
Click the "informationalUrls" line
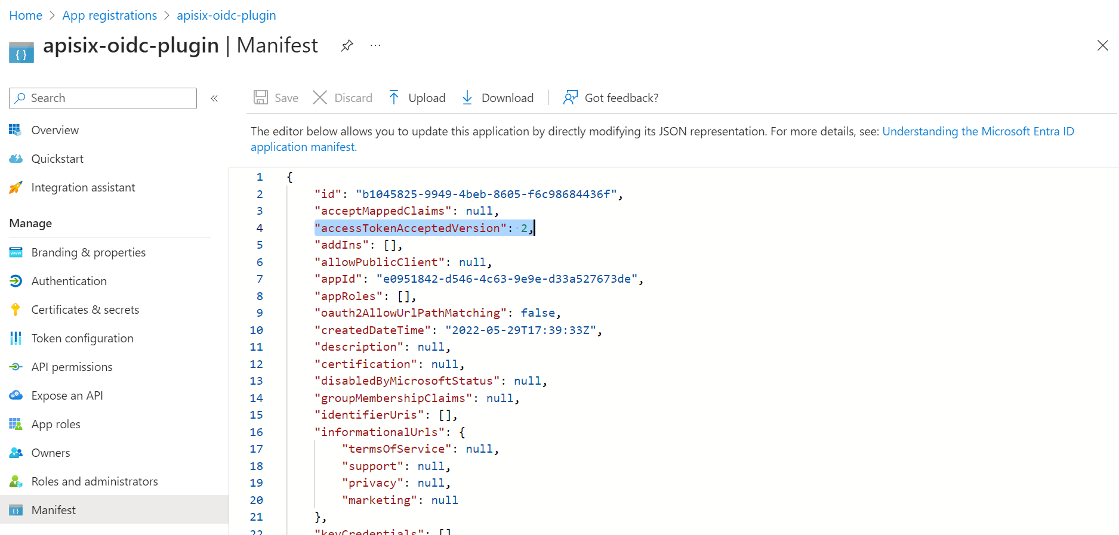(390, 432)
